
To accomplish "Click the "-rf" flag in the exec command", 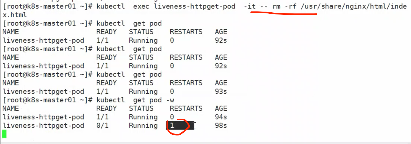I will click(x=291, y=6).
